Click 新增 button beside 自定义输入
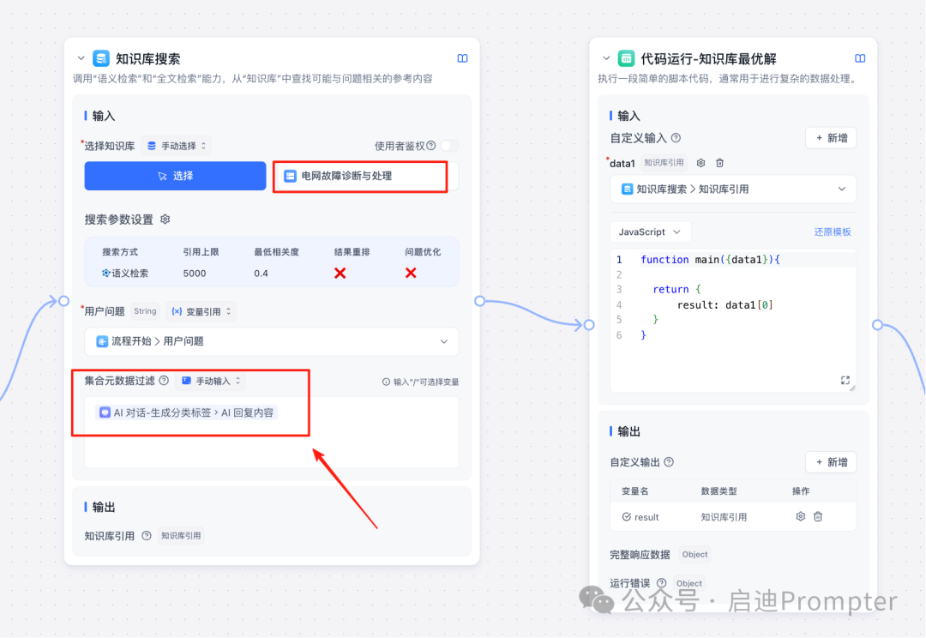 tap(832, 138)
